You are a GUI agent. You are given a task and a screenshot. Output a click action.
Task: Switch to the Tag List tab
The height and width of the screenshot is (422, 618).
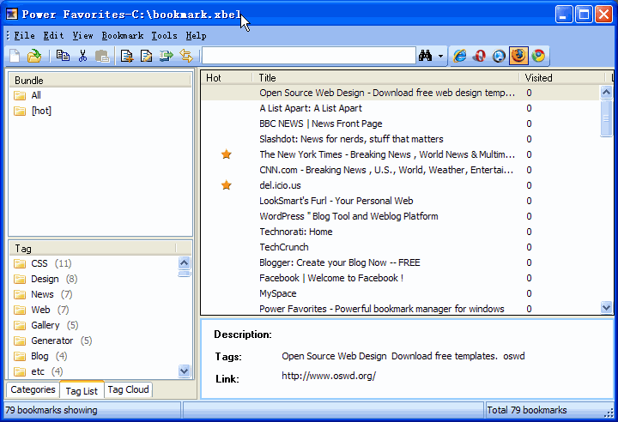[82, 390]
